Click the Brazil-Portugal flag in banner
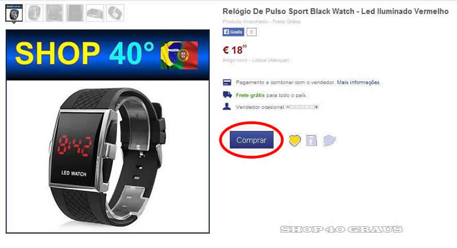This screenshot has width=457, height=248. click(x=179, y=55)
